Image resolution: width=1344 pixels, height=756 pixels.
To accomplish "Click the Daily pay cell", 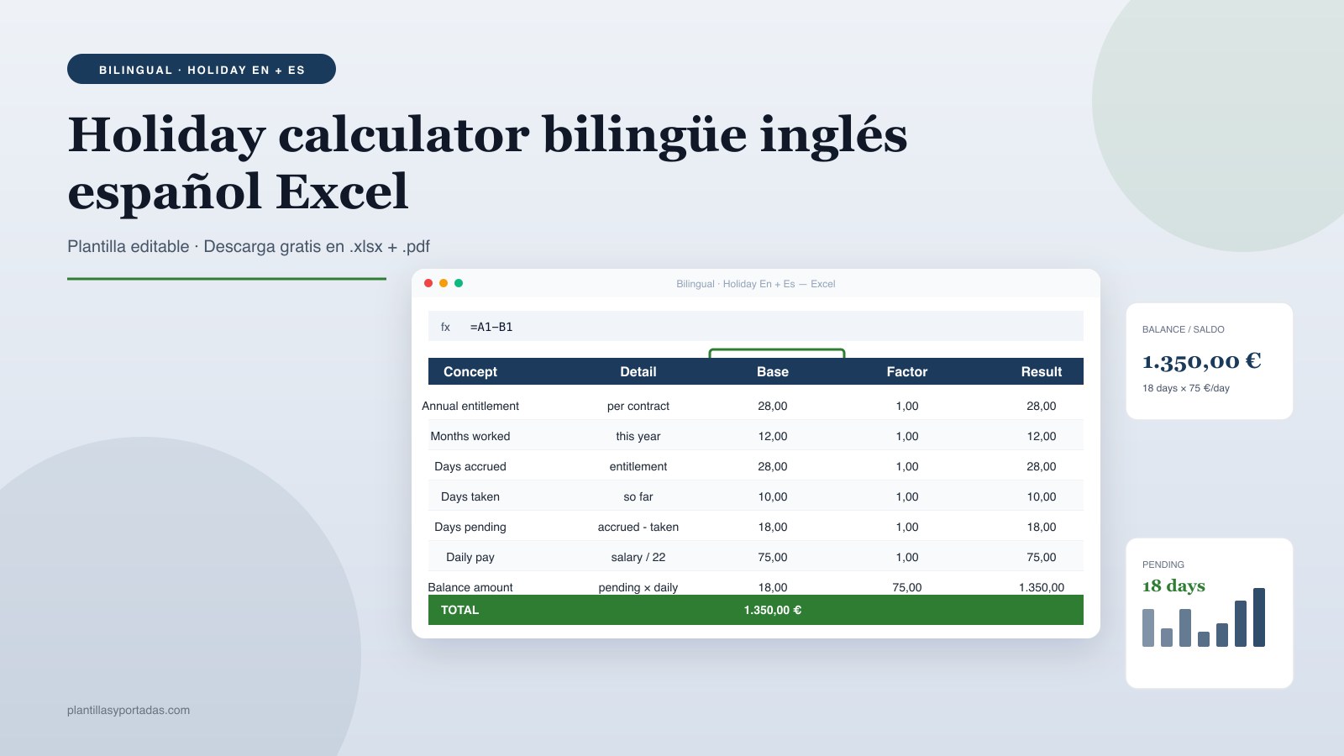I will point(470,557).
